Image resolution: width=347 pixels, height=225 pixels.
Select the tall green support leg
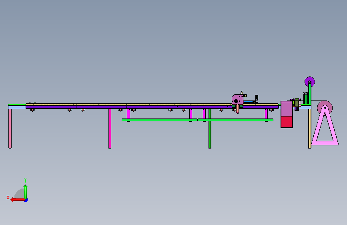click(210, 129)
